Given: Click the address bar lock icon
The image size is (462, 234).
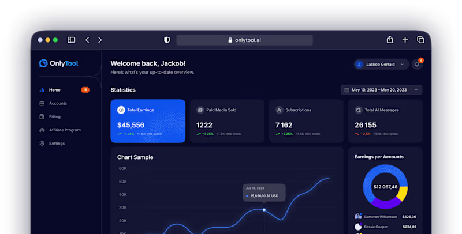Looking at the screenshot, I should [230, 40].
